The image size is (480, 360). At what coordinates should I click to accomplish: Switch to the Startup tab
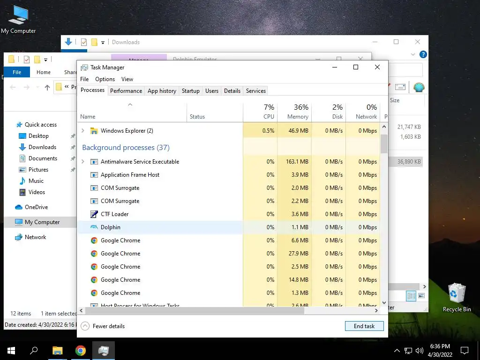(190, 91)
